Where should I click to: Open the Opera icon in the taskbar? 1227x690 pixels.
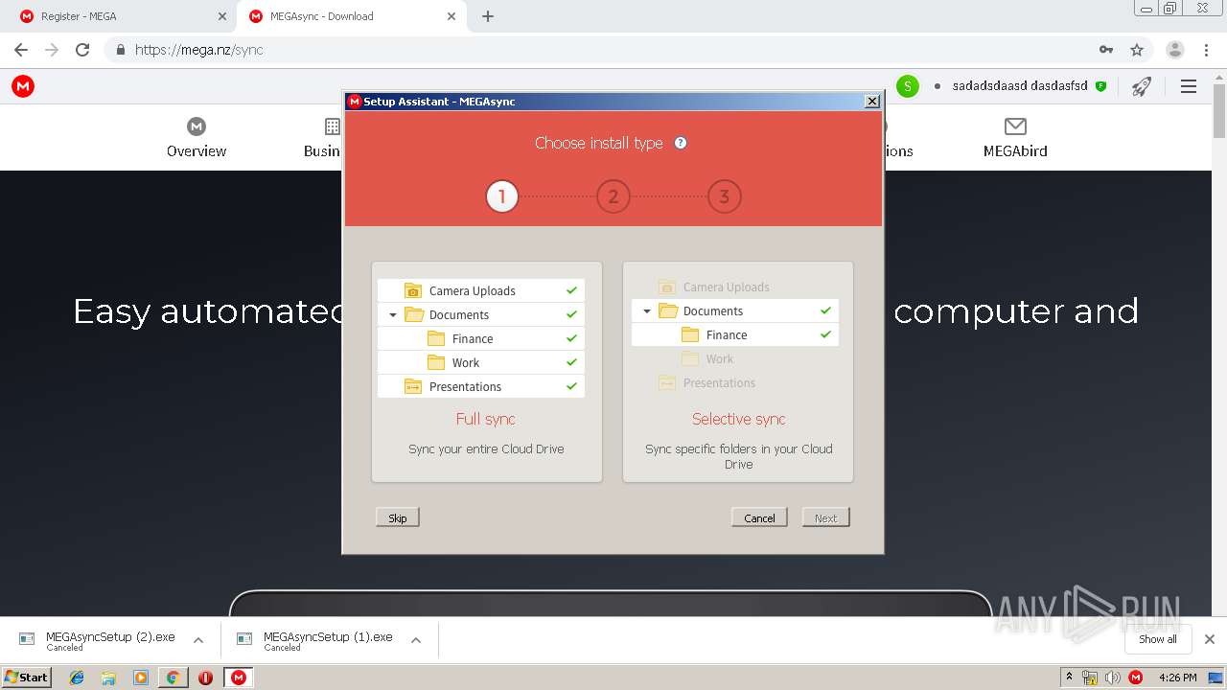coord(205,678)
